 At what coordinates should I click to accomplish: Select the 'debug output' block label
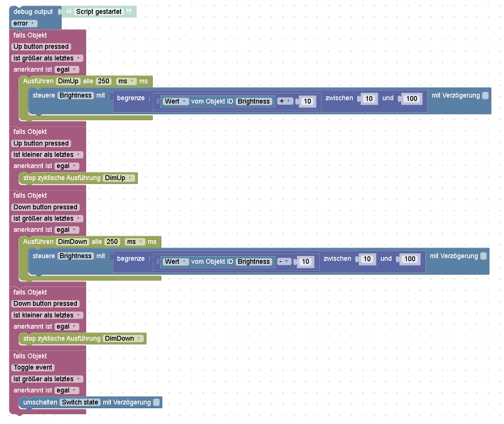point(33,12)
